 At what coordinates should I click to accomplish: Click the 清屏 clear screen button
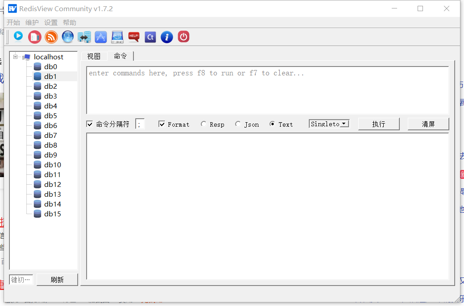[x=428, y=124]
